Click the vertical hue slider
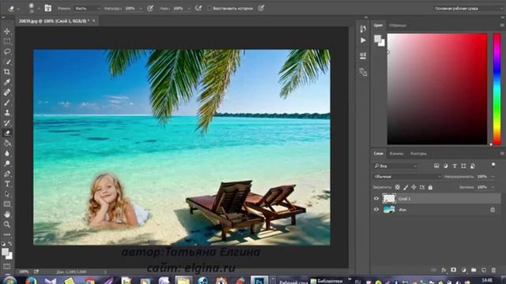Screen dimensions: 506x284 [x=497, y=89]
